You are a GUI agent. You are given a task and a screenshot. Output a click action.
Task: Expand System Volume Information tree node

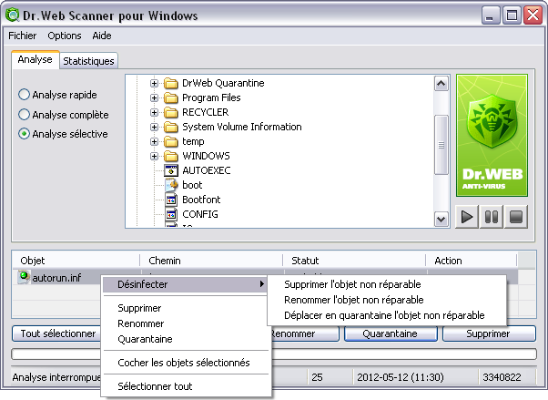tap(154, 127)
